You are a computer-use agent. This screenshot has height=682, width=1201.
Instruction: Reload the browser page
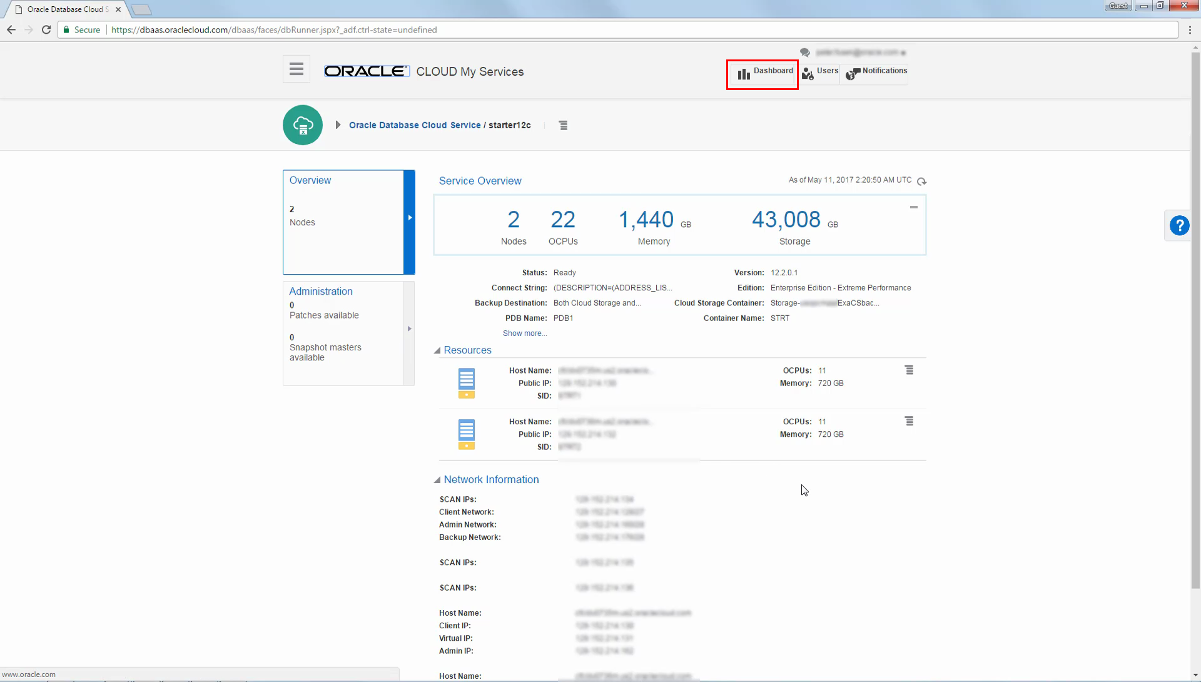(x=46, y=29)
